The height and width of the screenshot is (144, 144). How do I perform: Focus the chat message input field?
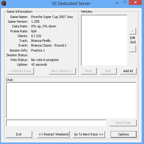(56, 123)
